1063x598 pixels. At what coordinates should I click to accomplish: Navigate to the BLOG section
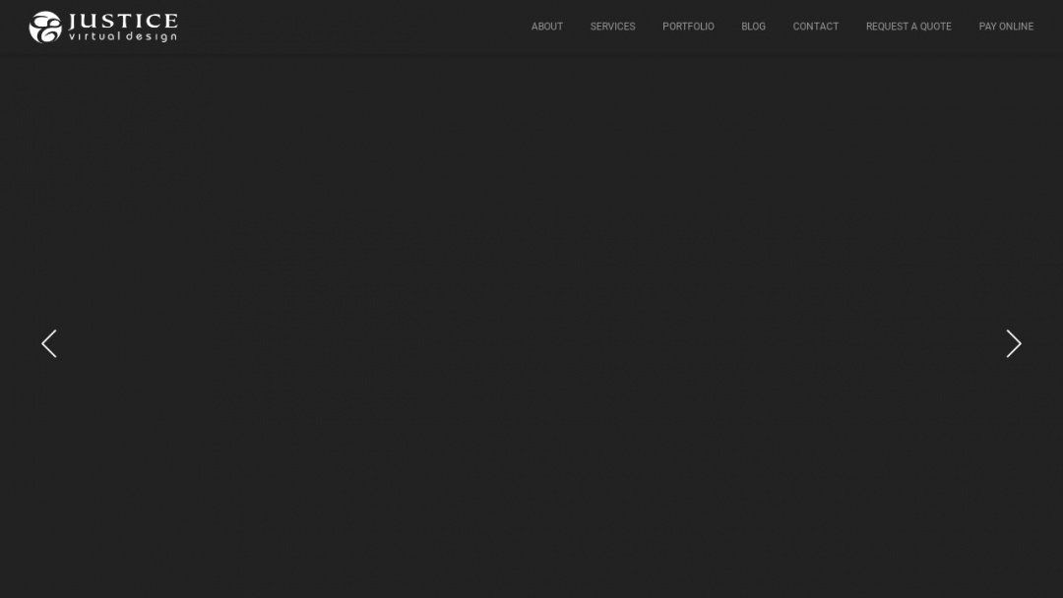[753, 27]
